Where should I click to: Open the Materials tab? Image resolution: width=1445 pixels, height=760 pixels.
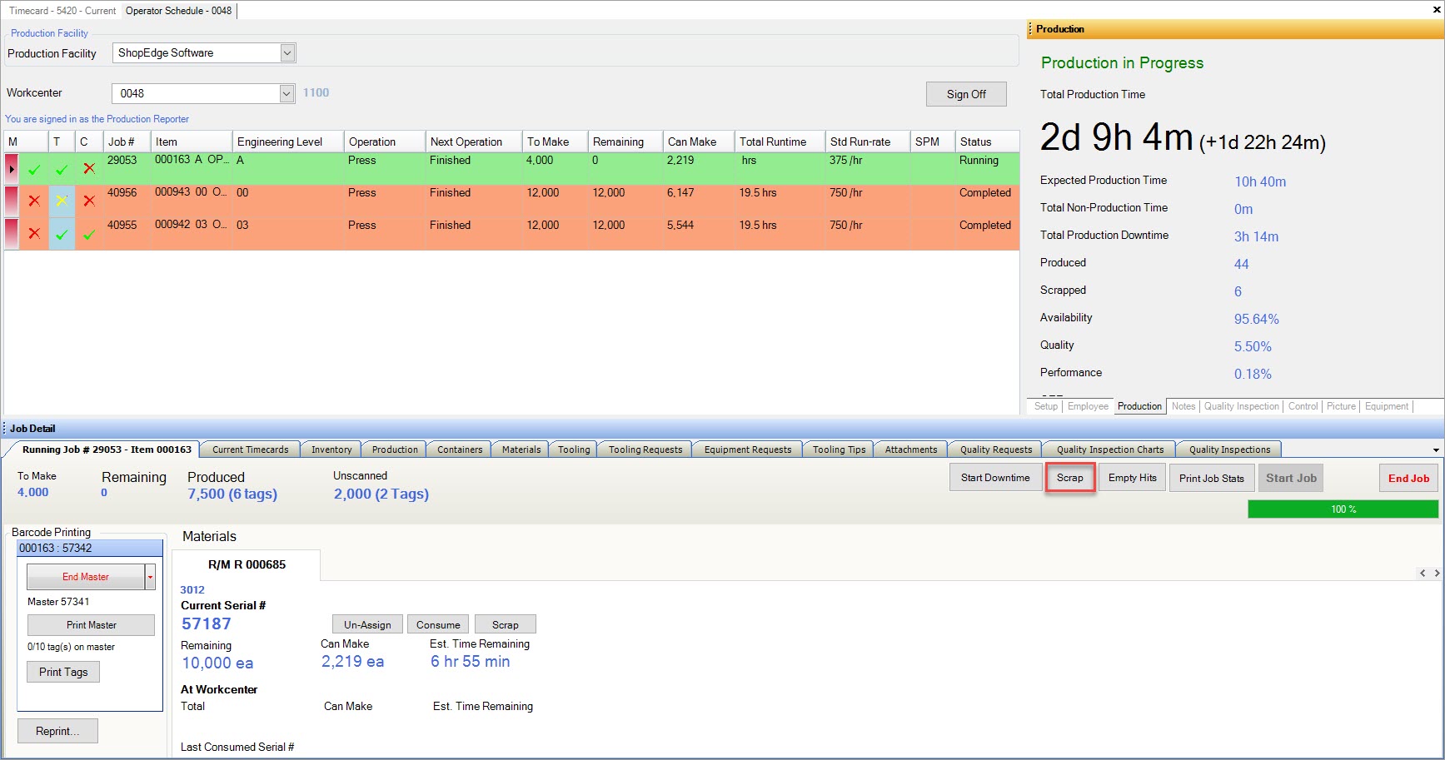(x=521, y=450)
